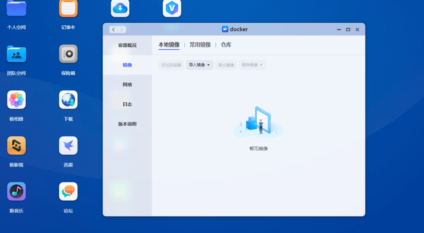
Task: Open 网络 section in sidebar
Action: (127, 85)
